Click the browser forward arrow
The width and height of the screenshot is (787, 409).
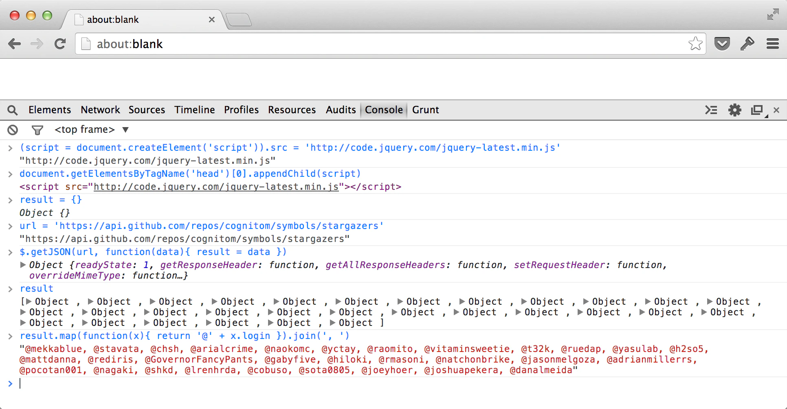click(37, 44)
